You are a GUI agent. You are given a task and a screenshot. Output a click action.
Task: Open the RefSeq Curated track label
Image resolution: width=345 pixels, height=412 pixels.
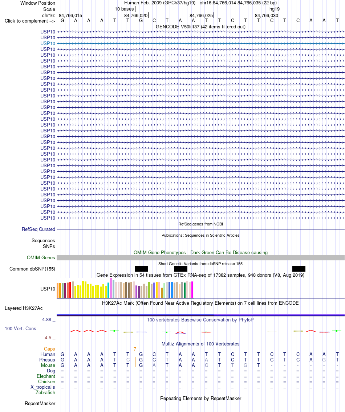[38, 229]
